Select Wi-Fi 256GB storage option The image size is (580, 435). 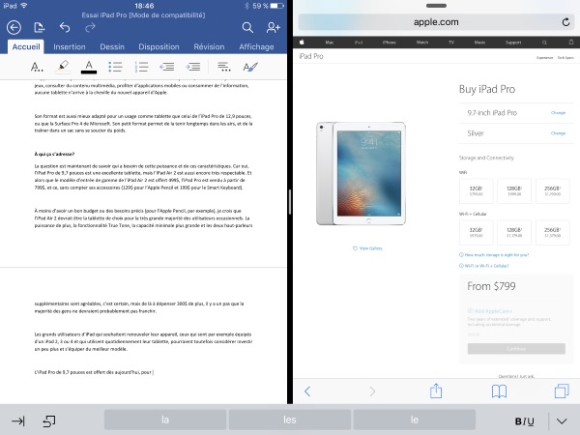[x=553, y=190]
